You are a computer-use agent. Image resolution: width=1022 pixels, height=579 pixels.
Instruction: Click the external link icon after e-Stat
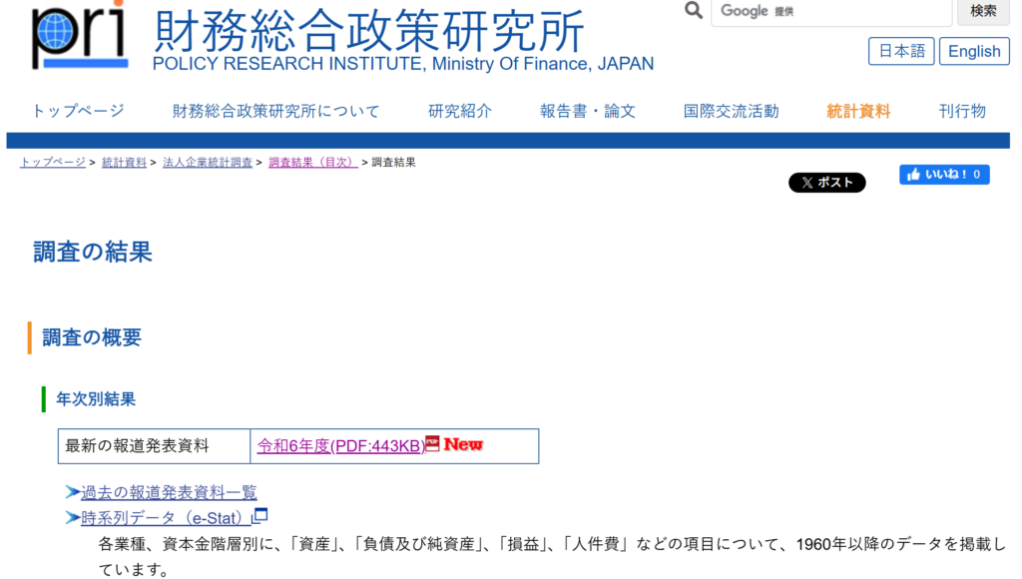coord(260,516)
